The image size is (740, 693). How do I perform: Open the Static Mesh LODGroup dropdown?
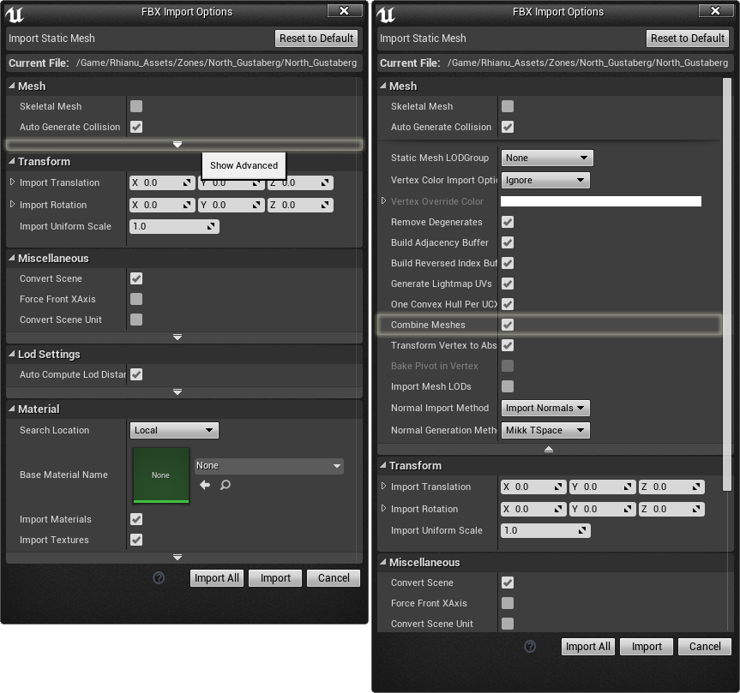point(546,158)
